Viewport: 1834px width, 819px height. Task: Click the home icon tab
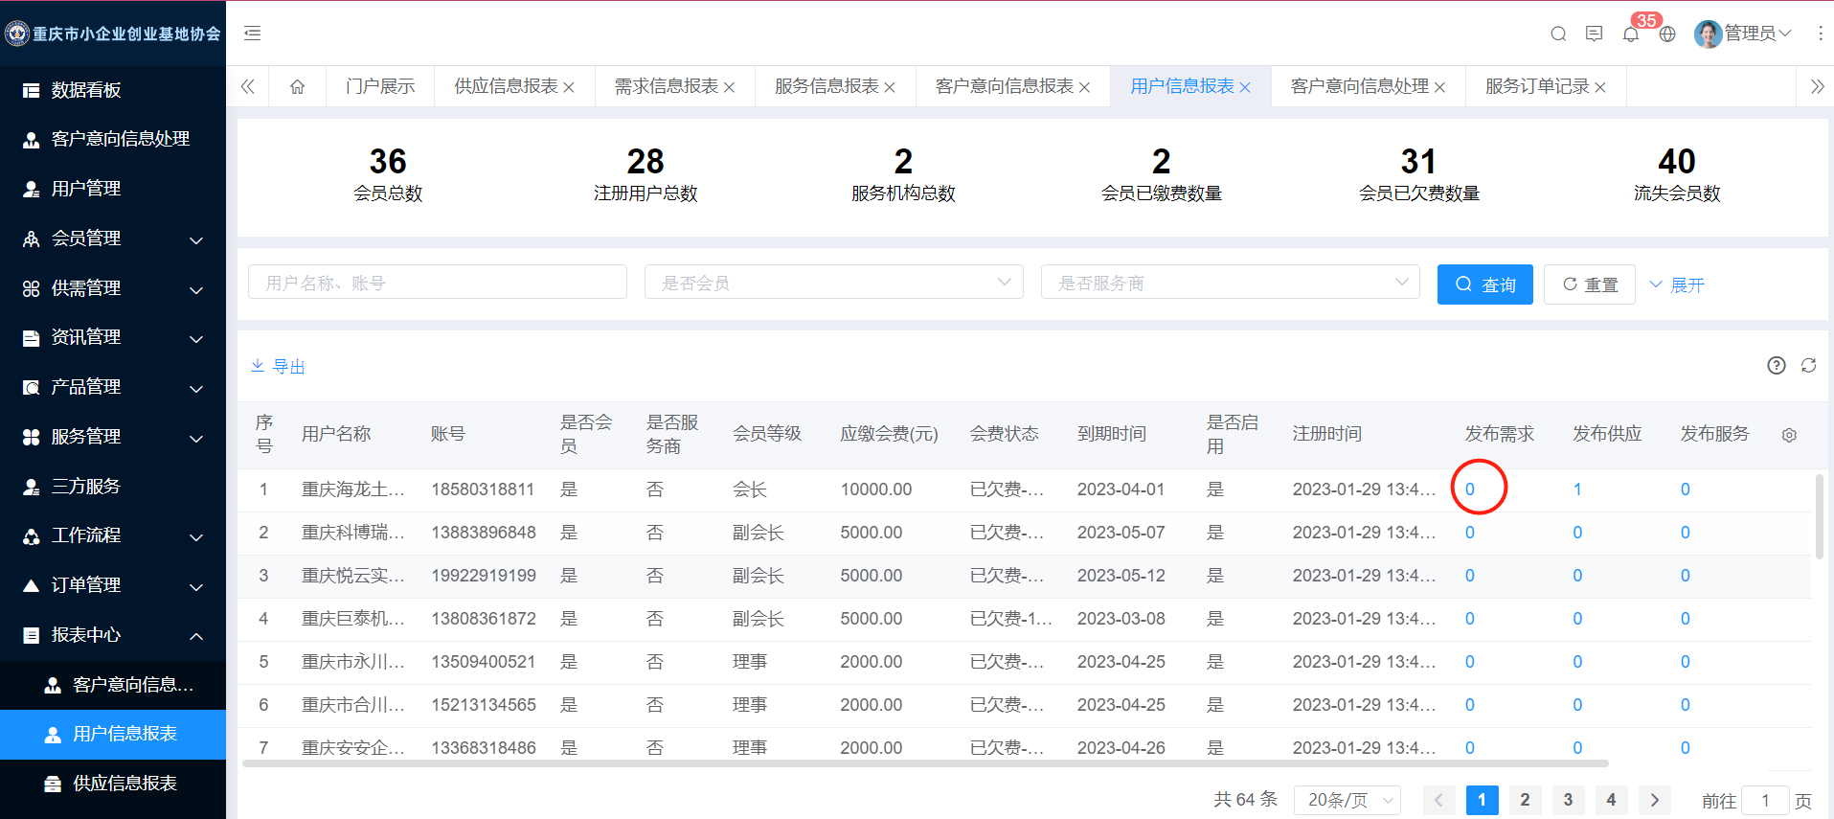[x=297, y=86]
